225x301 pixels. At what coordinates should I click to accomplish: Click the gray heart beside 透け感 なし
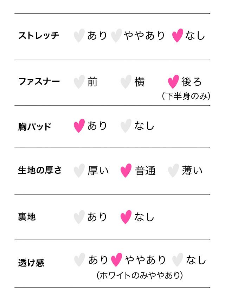(x=178, y=260)
